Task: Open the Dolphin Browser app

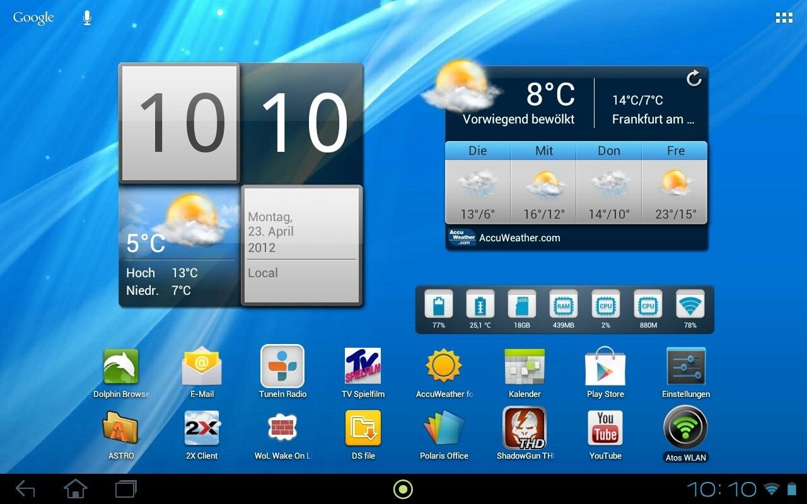Action: pyautogui.click(x=121, y=367)
